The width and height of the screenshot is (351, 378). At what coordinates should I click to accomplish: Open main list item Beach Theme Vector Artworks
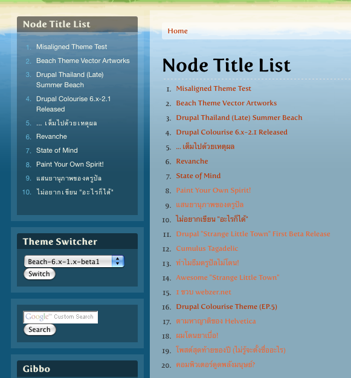(226, 103)
